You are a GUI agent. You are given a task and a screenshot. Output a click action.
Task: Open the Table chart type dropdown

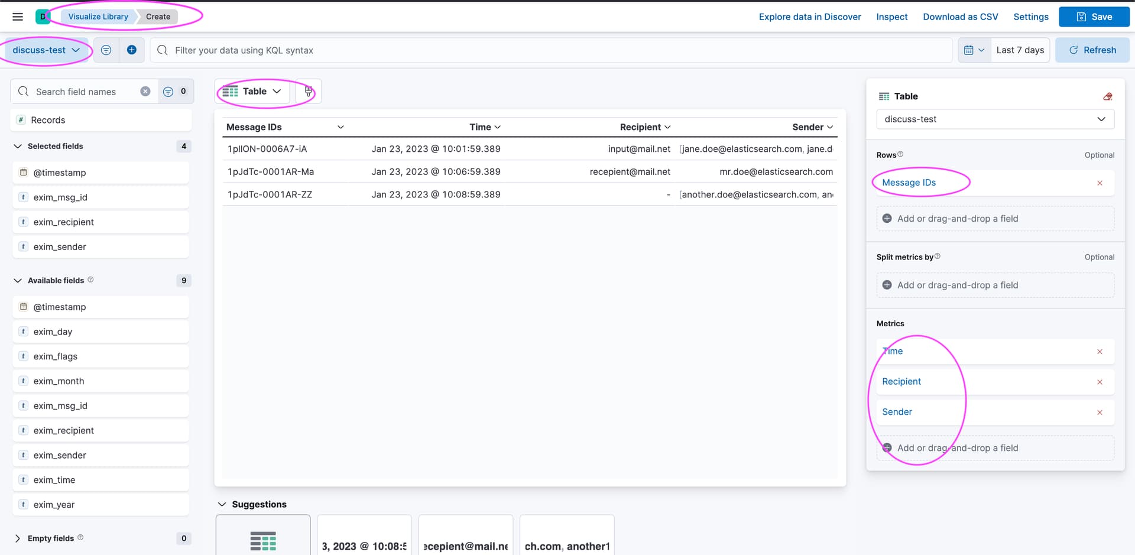[252, 92]
